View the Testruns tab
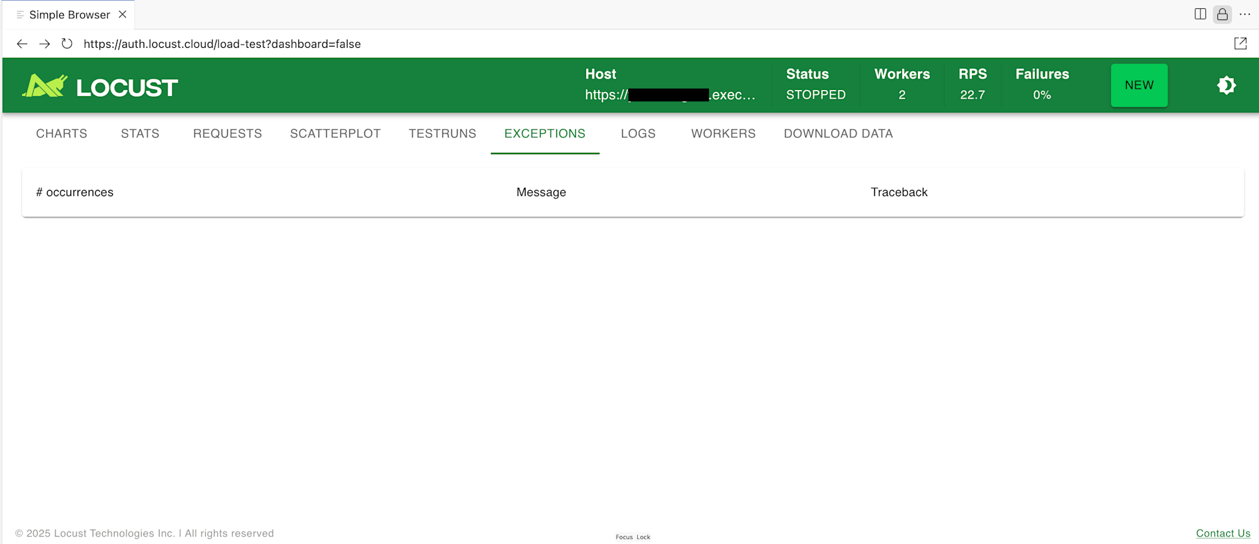 click(x=443, y=133)
